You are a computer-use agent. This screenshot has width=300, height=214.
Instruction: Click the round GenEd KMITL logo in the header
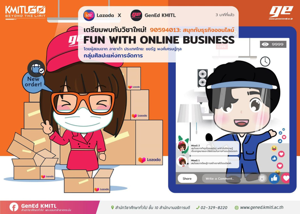136,15
